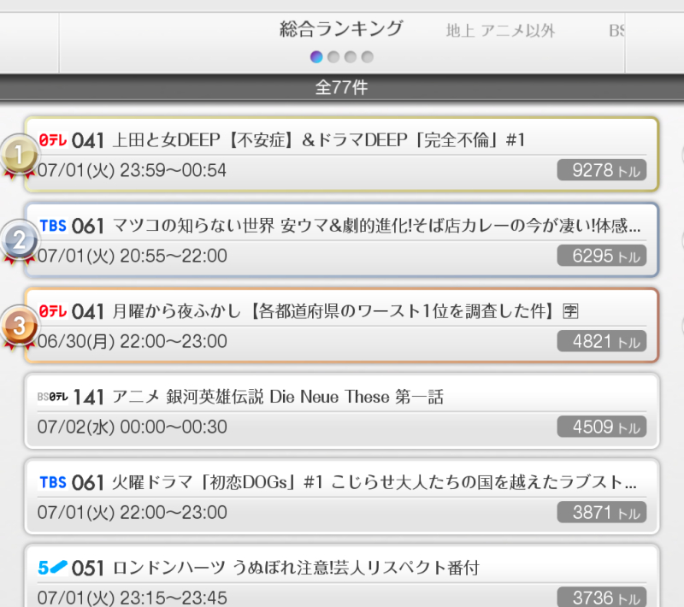Select the first purple page indicator dot

(316, 57)
